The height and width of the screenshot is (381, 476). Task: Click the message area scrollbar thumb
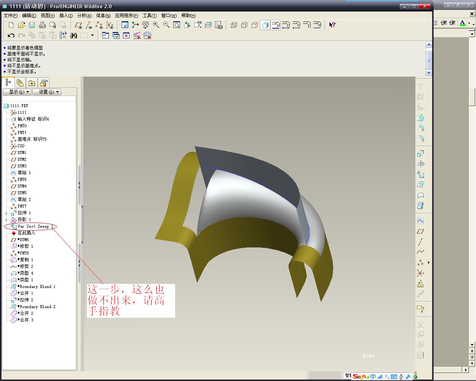click(x=429, y=60)
